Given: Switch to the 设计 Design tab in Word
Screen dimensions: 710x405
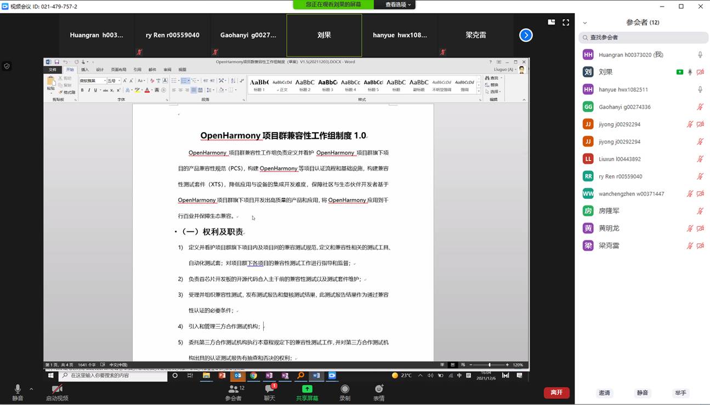Looking at the screenshot, I should click(x=100, y=70).
